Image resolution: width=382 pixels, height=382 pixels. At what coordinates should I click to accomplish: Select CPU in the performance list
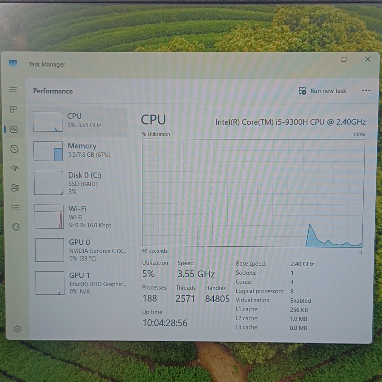[x=79, y=122]
